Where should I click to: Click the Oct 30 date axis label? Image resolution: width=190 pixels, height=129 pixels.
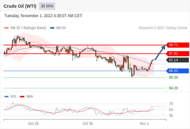click(x=88, y=124)
